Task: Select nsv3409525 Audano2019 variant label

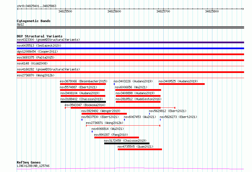Action: (x=178, y=81)
